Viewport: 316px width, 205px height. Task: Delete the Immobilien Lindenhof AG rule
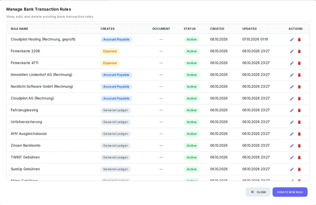(299, 75)
